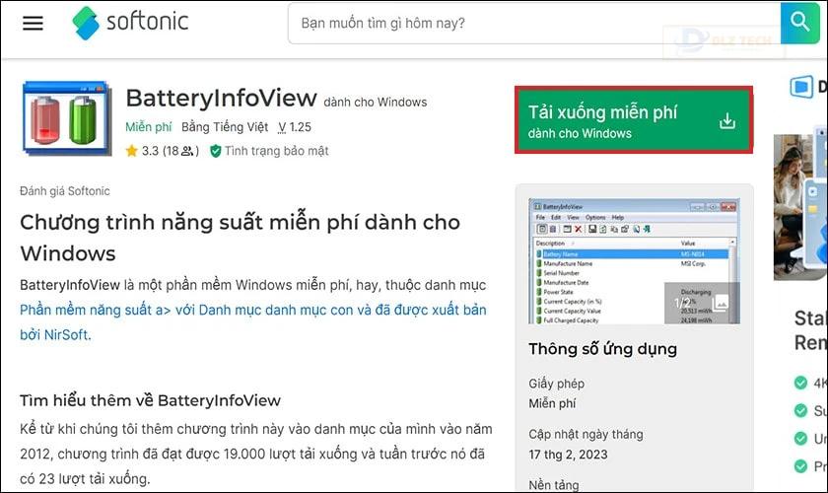Open the BatteryInfoView app icon
Screen dimensions: 828x493
click(67, 118)
